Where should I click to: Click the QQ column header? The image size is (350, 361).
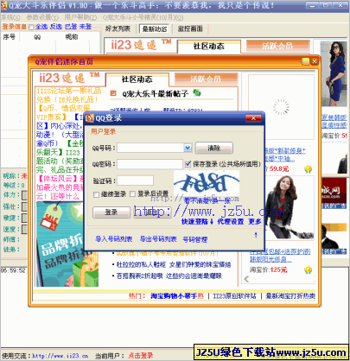37,37
